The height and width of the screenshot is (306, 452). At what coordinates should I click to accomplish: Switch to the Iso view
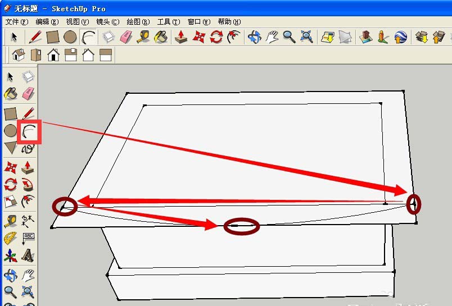(x=19, y=54)
